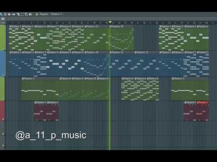
Task: Select the Mute tool speaker icon
Action: 9,14
